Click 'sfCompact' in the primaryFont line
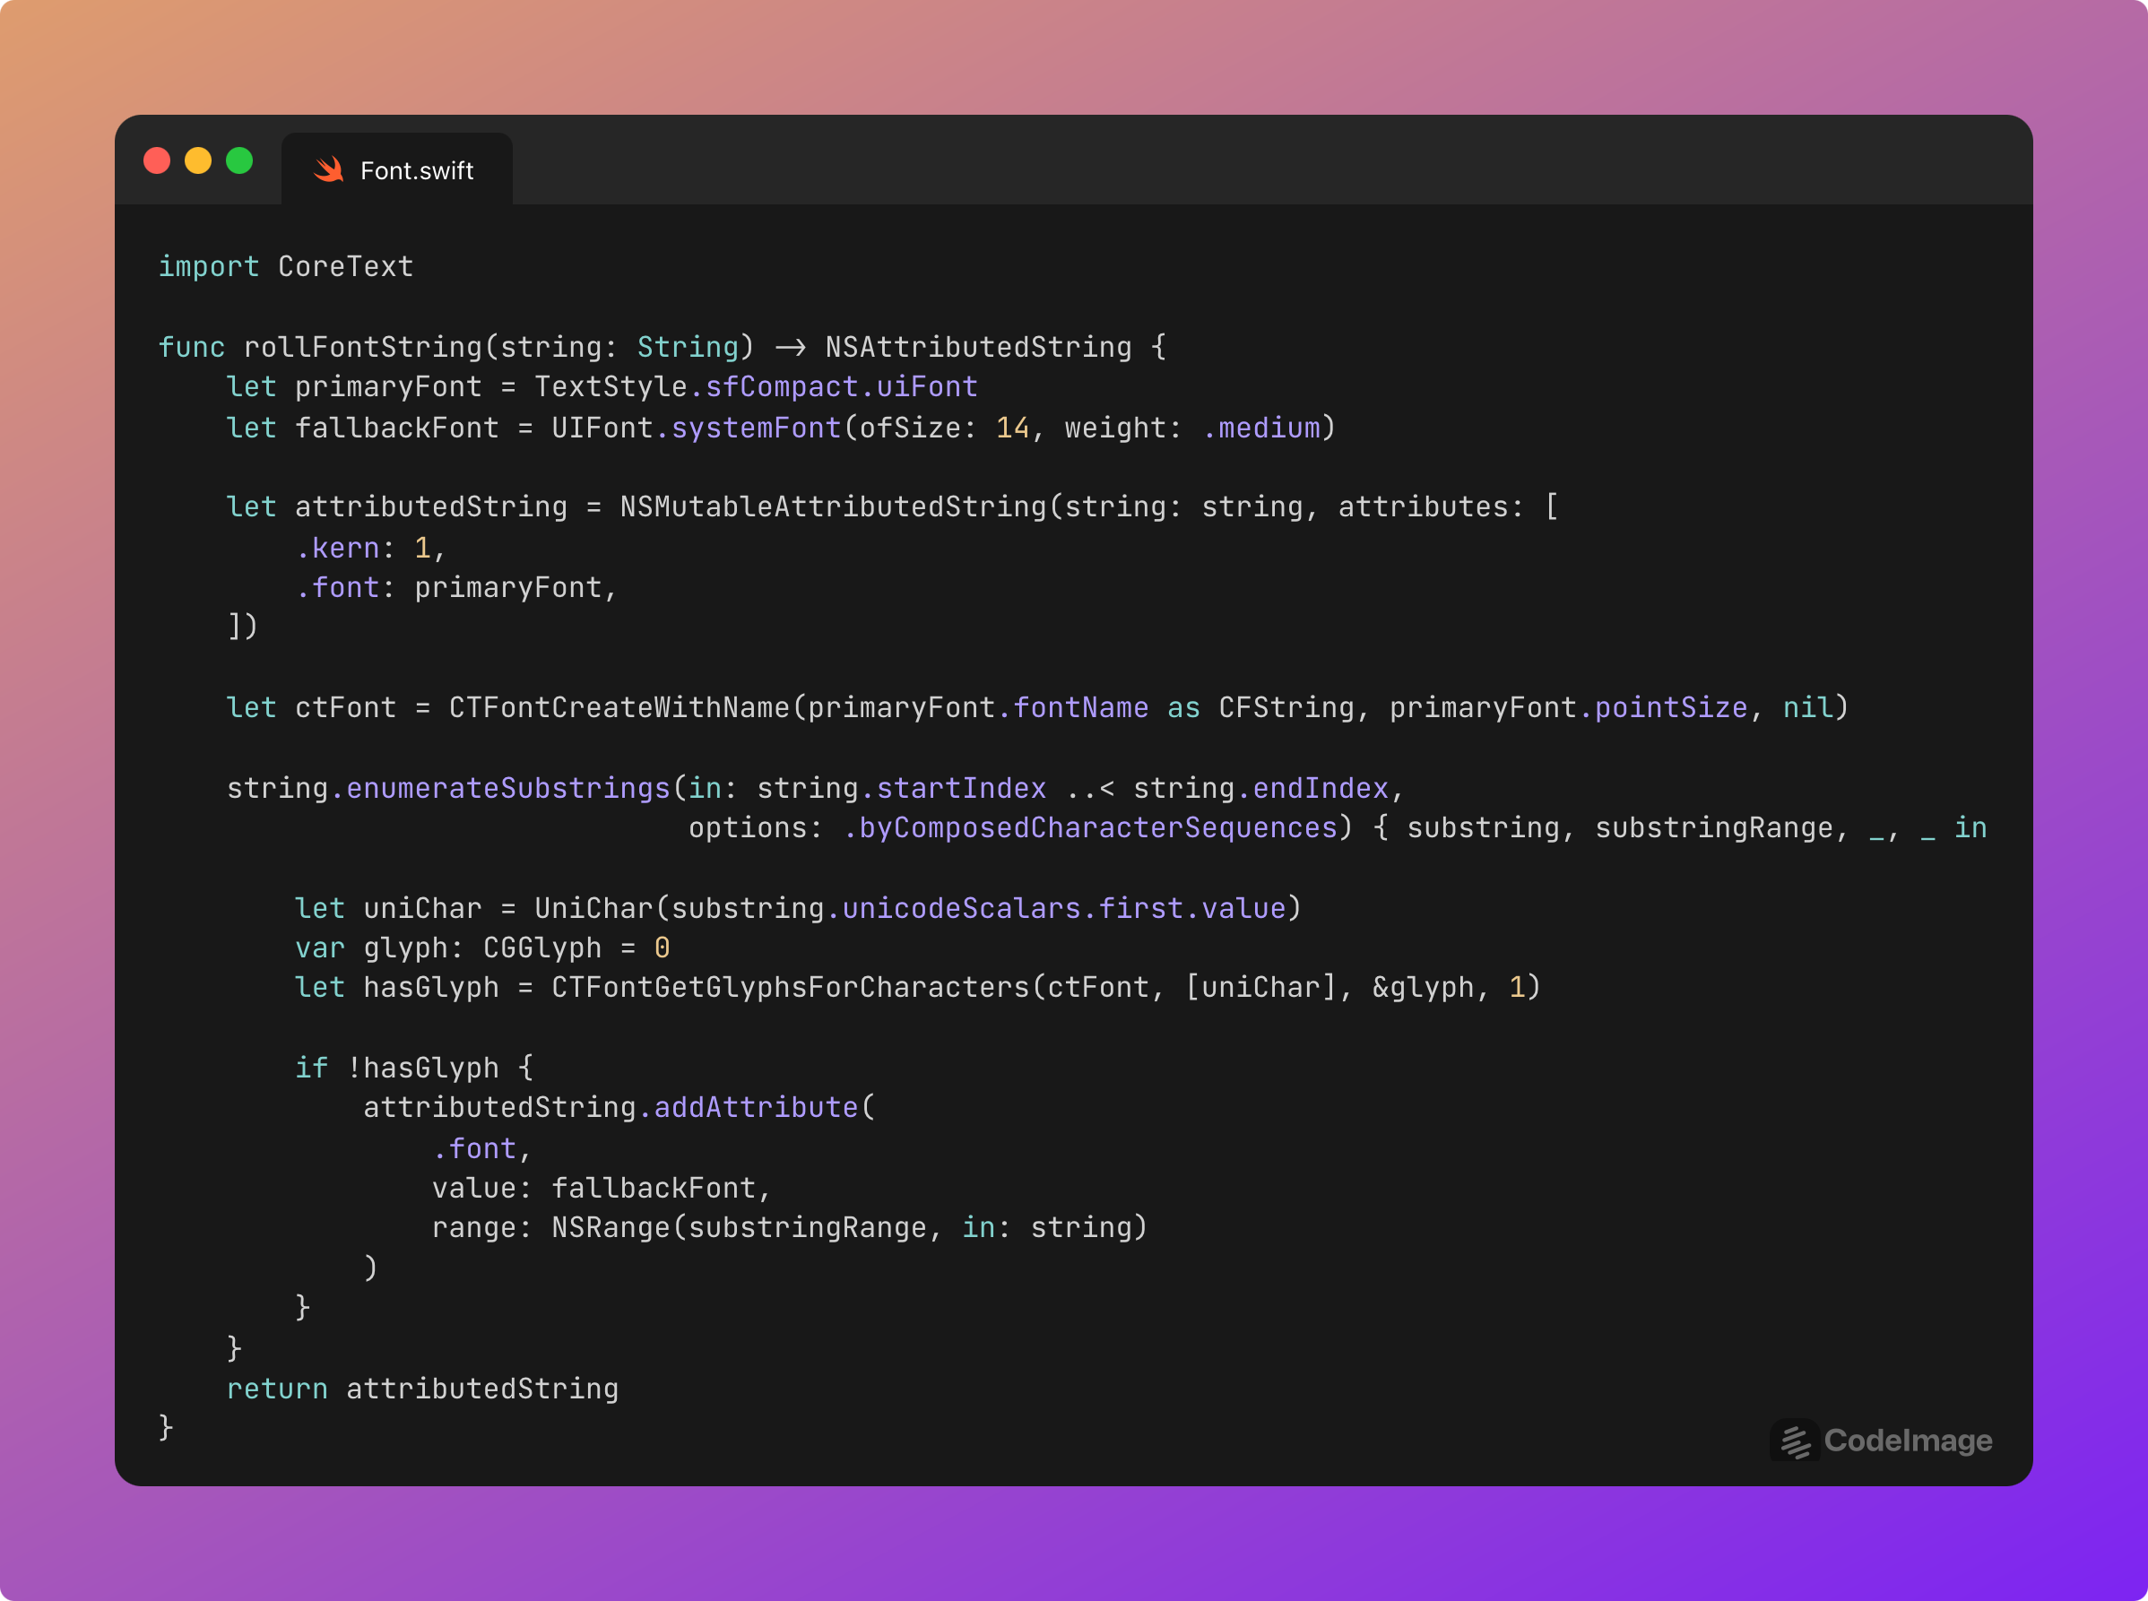This screenshot has width=2148, height=1601. coord(783,386)
